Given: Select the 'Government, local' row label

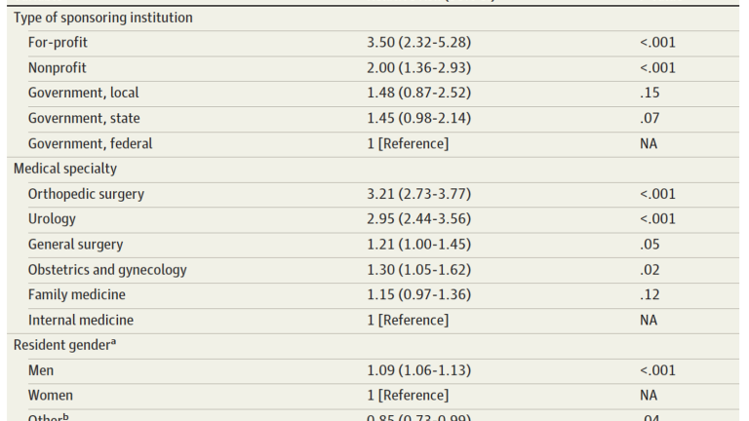Looking at the screenshot, I should coord(83,93).
